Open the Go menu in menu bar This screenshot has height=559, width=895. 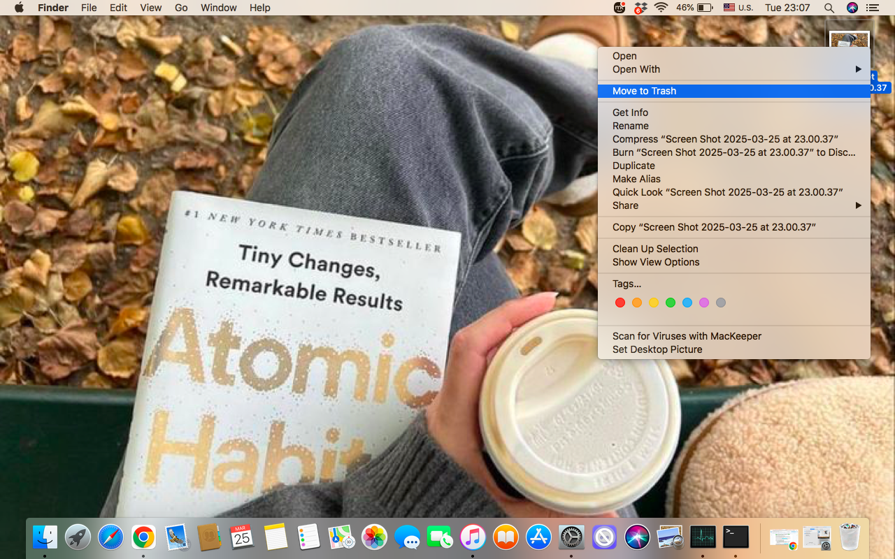(x=180, y=8)
